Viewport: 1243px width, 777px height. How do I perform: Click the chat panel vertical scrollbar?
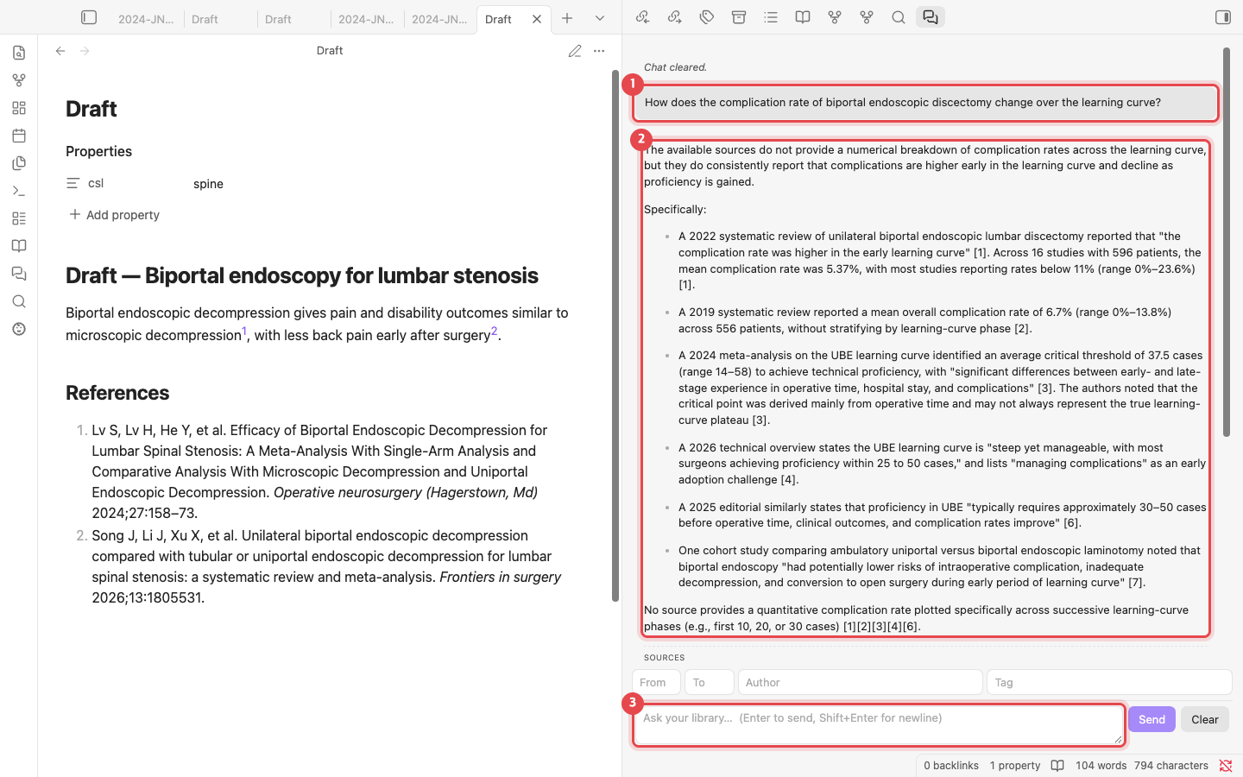(x=1226, y=242)
